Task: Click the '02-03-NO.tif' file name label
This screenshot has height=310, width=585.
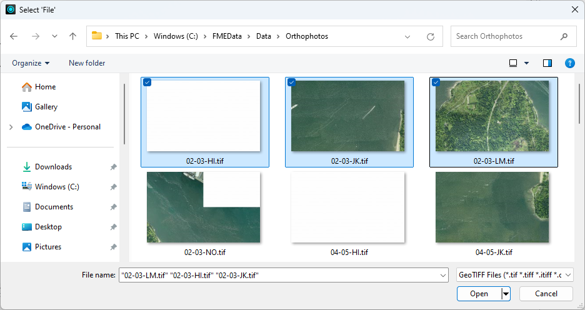Action: click(205, 252)
